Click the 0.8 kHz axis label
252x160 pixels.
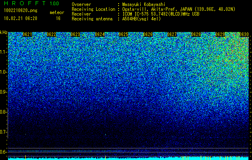pyautogui.click(x=3, y=112)
